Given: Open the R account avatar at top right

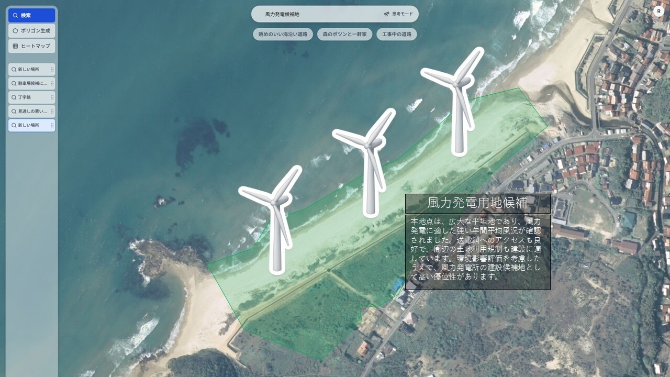Looking at the screenshot, I should [658, 10].
